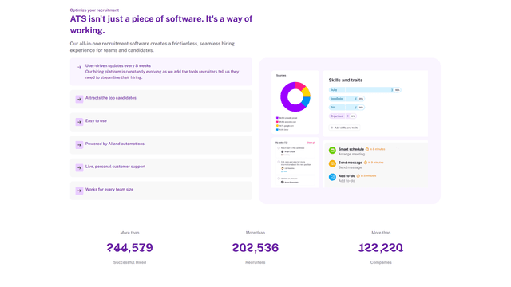Image resolution: width=511 pixels, height=287 pixels.
Task: Click the yellow legend swatch under Sources
Action: point(277,126)
